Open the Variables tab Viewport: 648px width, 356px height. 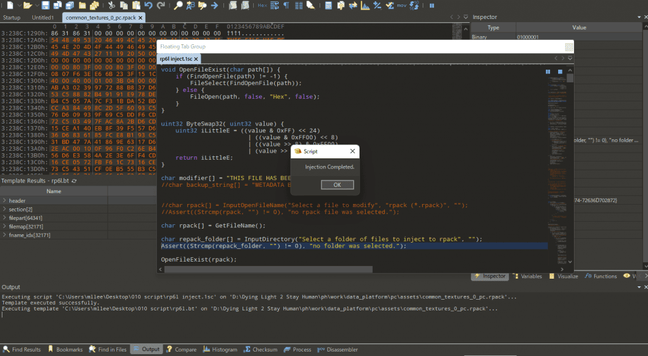pos(527,276)
